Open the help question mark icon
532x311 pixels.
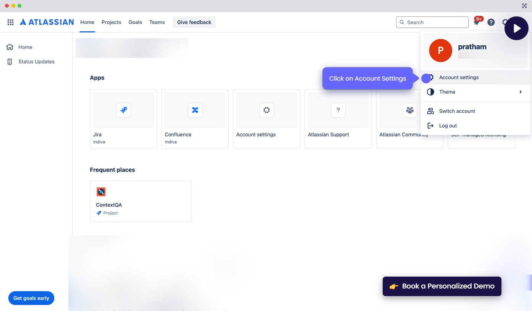[491, 22]
